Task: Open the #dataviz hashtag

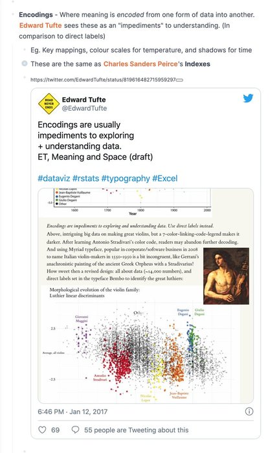Action: 54,178
